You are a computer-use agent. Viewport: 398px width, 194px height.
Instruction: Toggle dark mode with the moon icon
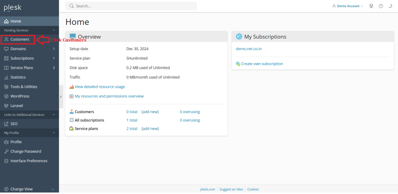click(390, 6)
